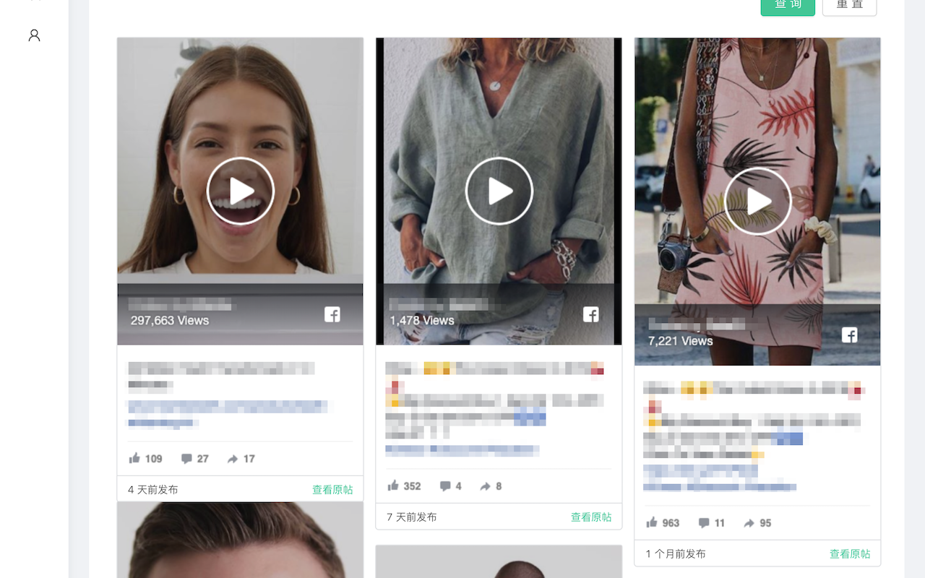Play the pink dress video
This screenshot has height=578, width=925.
(757, 202)
